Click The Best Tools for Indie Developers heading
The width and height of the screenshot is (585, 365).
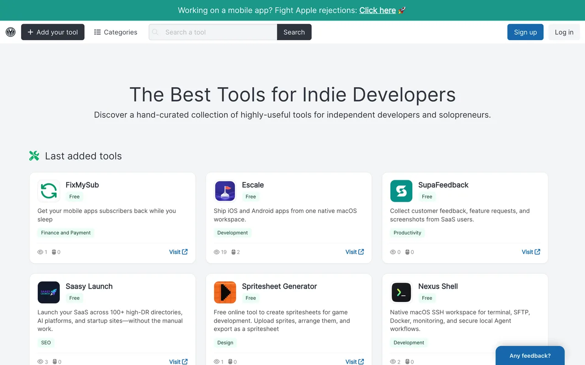click(292, 94)
